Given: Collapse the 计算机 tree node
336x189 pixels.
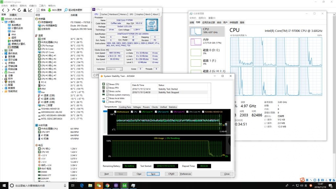Looking at the screenshot, I should (3, 22).
